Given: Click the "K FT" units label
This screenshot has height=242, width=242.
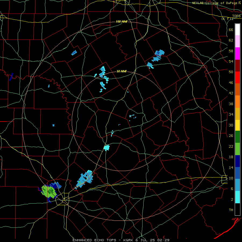Looking at the screenshot, I should pos(227,19).
